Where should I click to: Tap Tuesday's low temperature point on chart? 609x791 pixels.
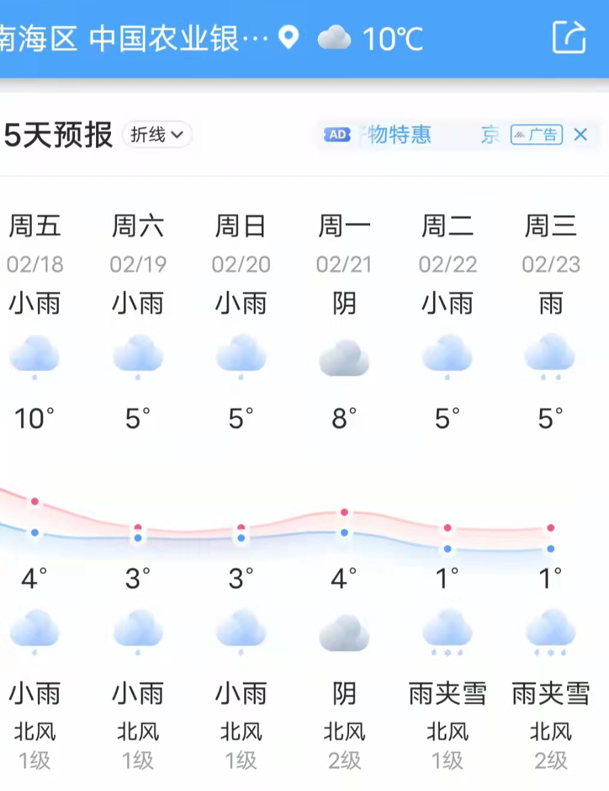(x=447, y=549)
